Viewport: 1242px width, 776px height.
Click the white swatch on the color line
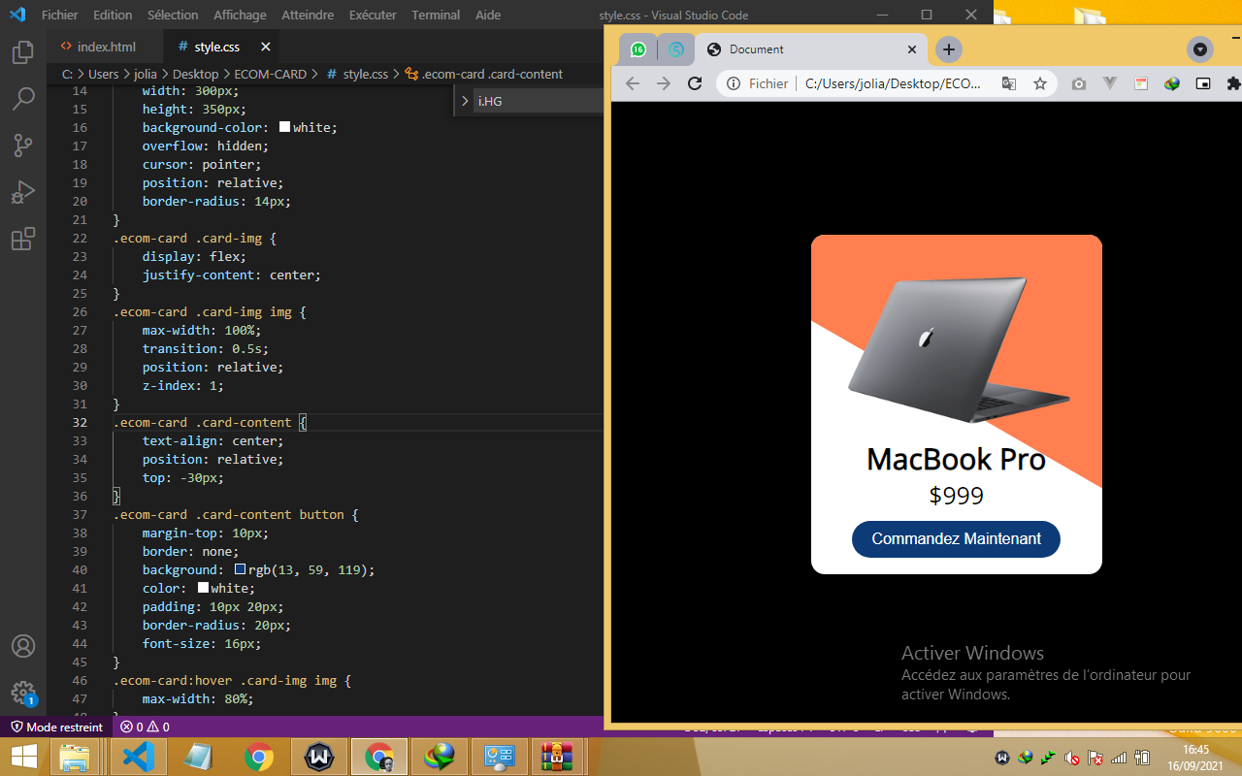pos(203,588)
